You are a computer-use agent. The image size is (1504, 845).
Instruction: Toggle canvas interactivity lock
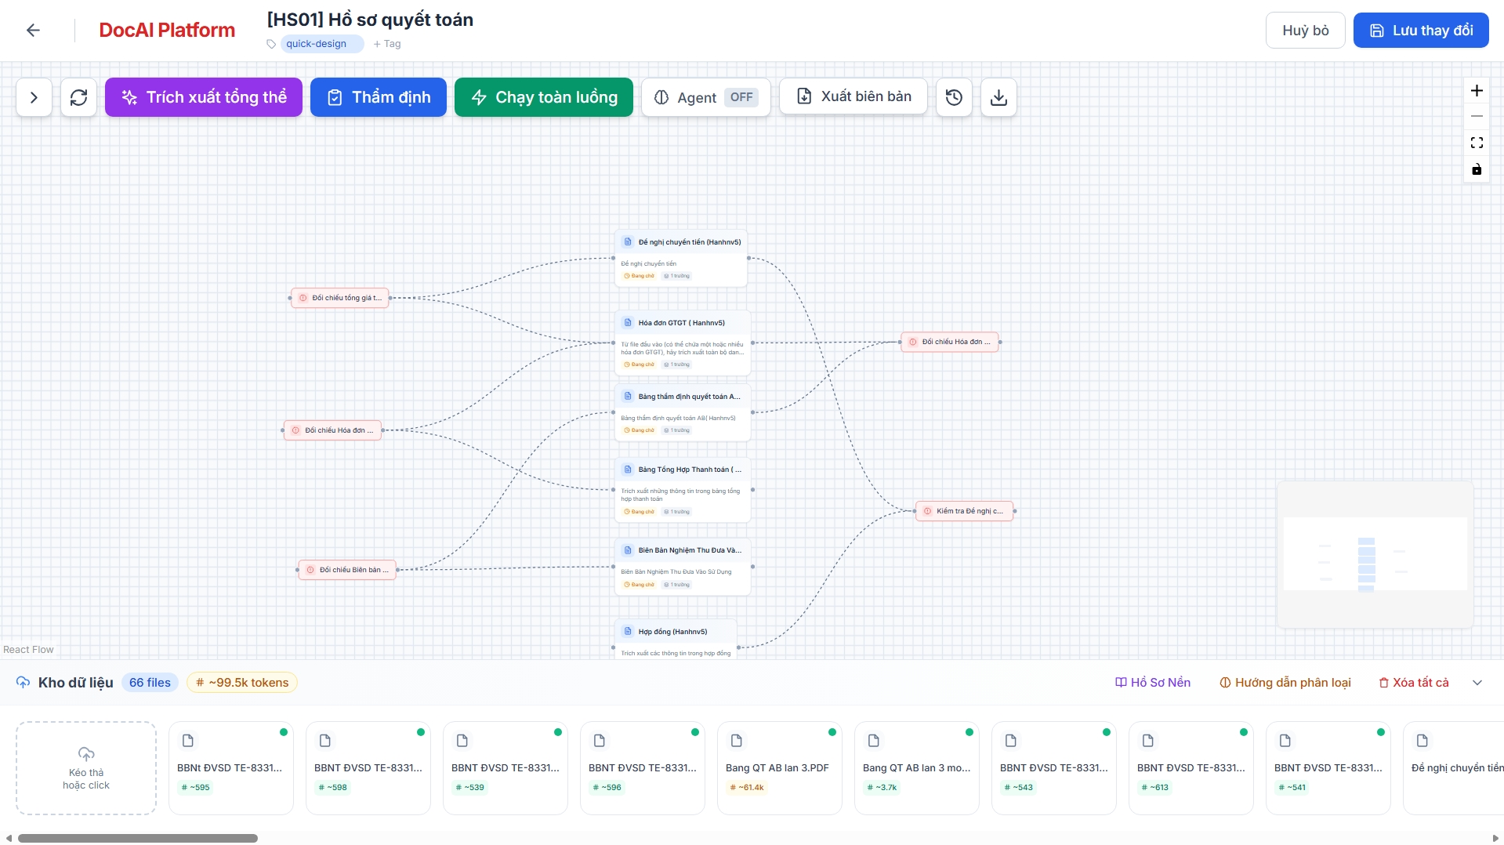1477,169
